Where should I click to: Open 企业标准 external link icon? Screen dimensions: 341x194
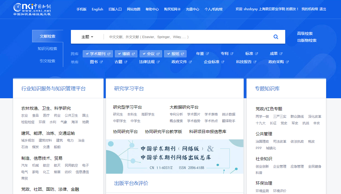tap(223, 62)
